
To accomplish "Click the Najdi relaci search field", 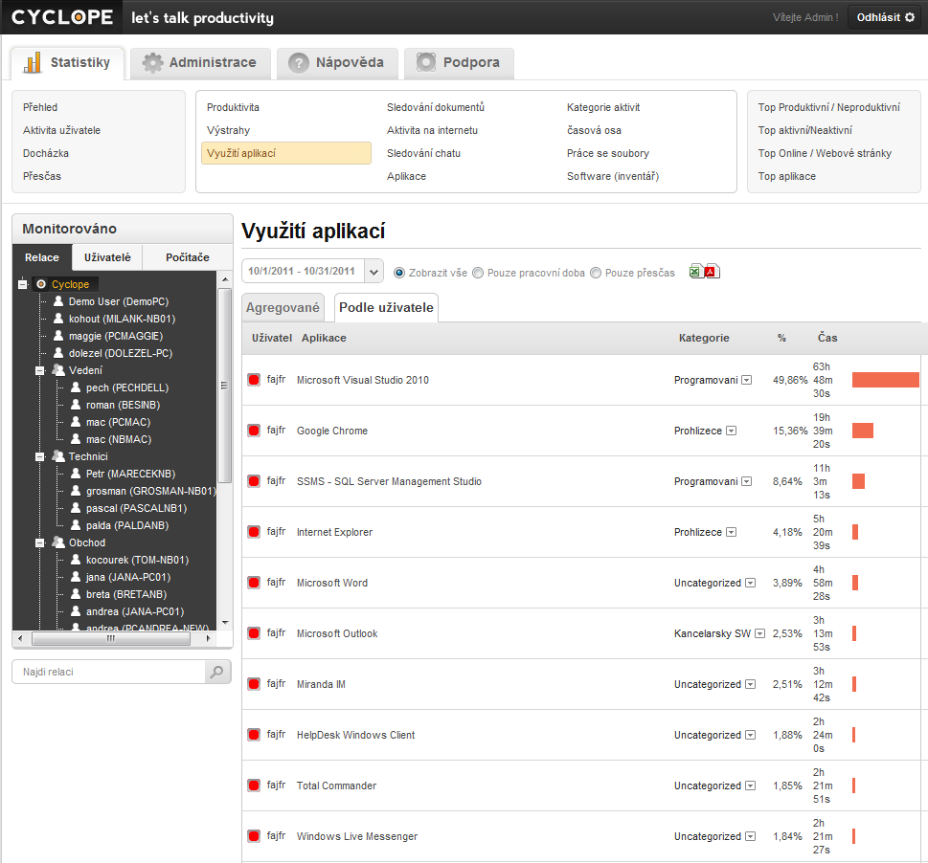I will (x=108, y=672).
